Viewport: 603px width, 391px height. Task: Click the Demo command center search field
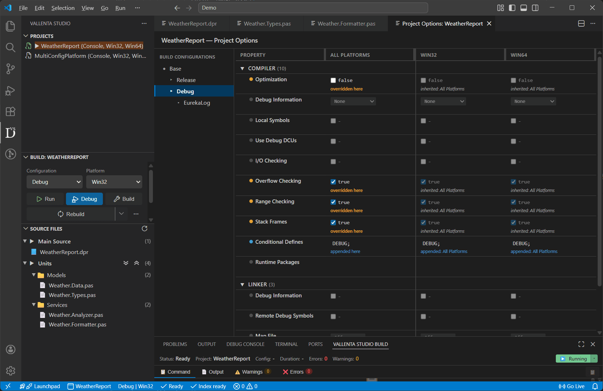point(313,8)
